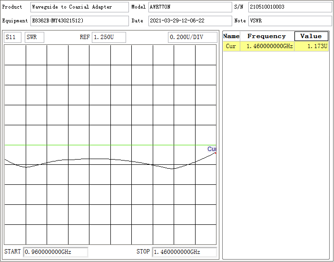The height and width of the screenshot is (262, 334).
Task: Click the 1.460000000GHz frequency cell
Action: click(267, 46)
